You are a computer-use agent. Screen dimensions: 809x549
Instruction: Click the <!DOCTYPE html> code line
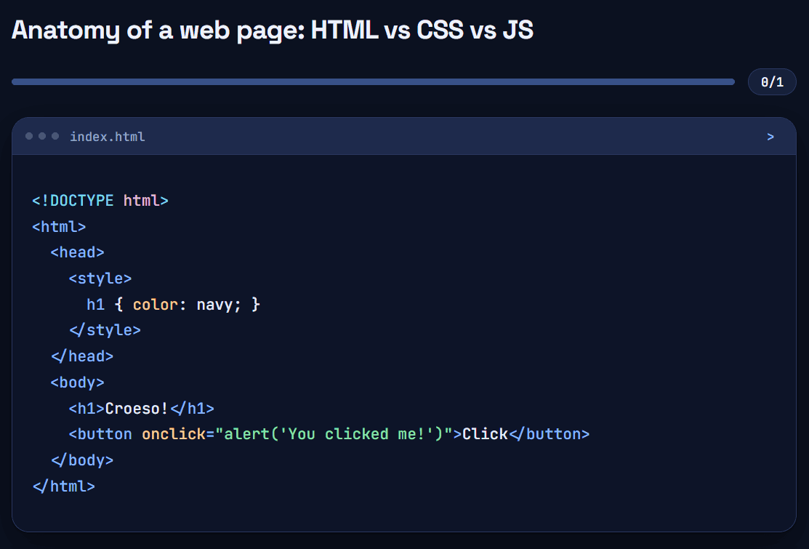coord(100,200)
